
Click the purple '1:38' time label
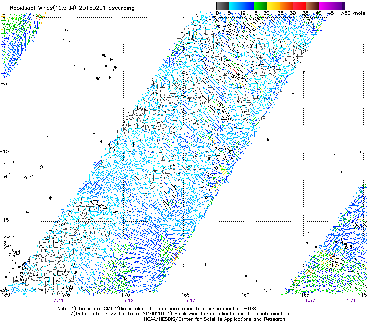[351, 300]
